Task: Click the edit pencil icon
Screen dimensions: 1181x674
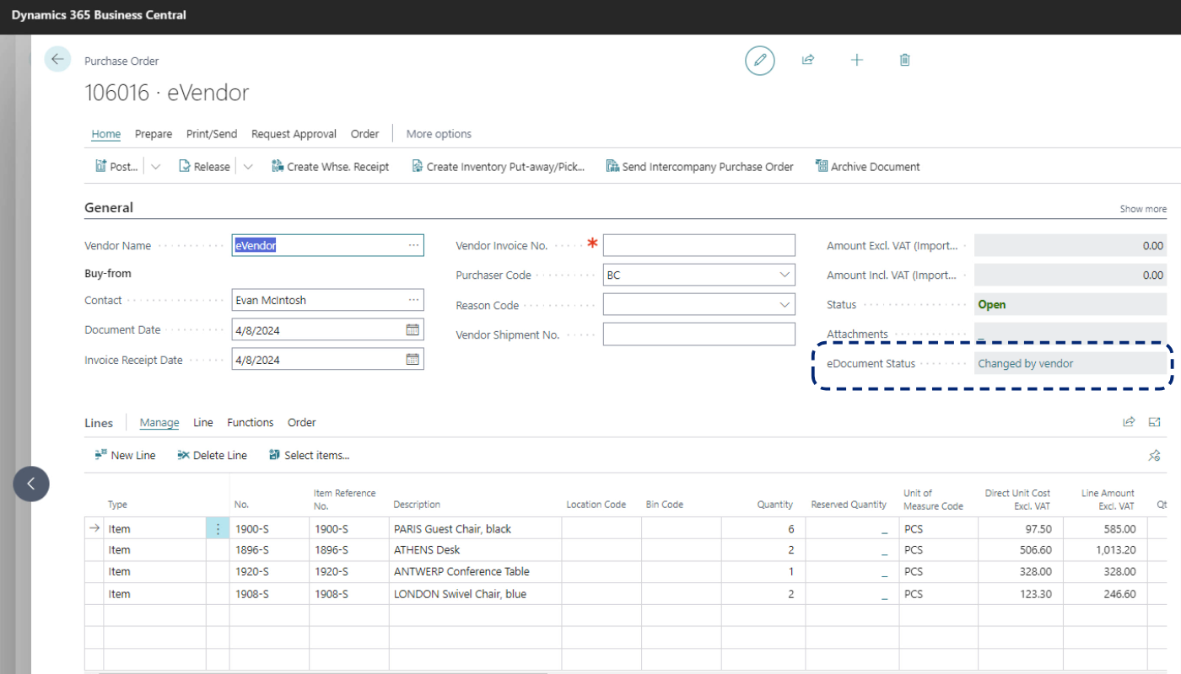Action: pos(760,60)
